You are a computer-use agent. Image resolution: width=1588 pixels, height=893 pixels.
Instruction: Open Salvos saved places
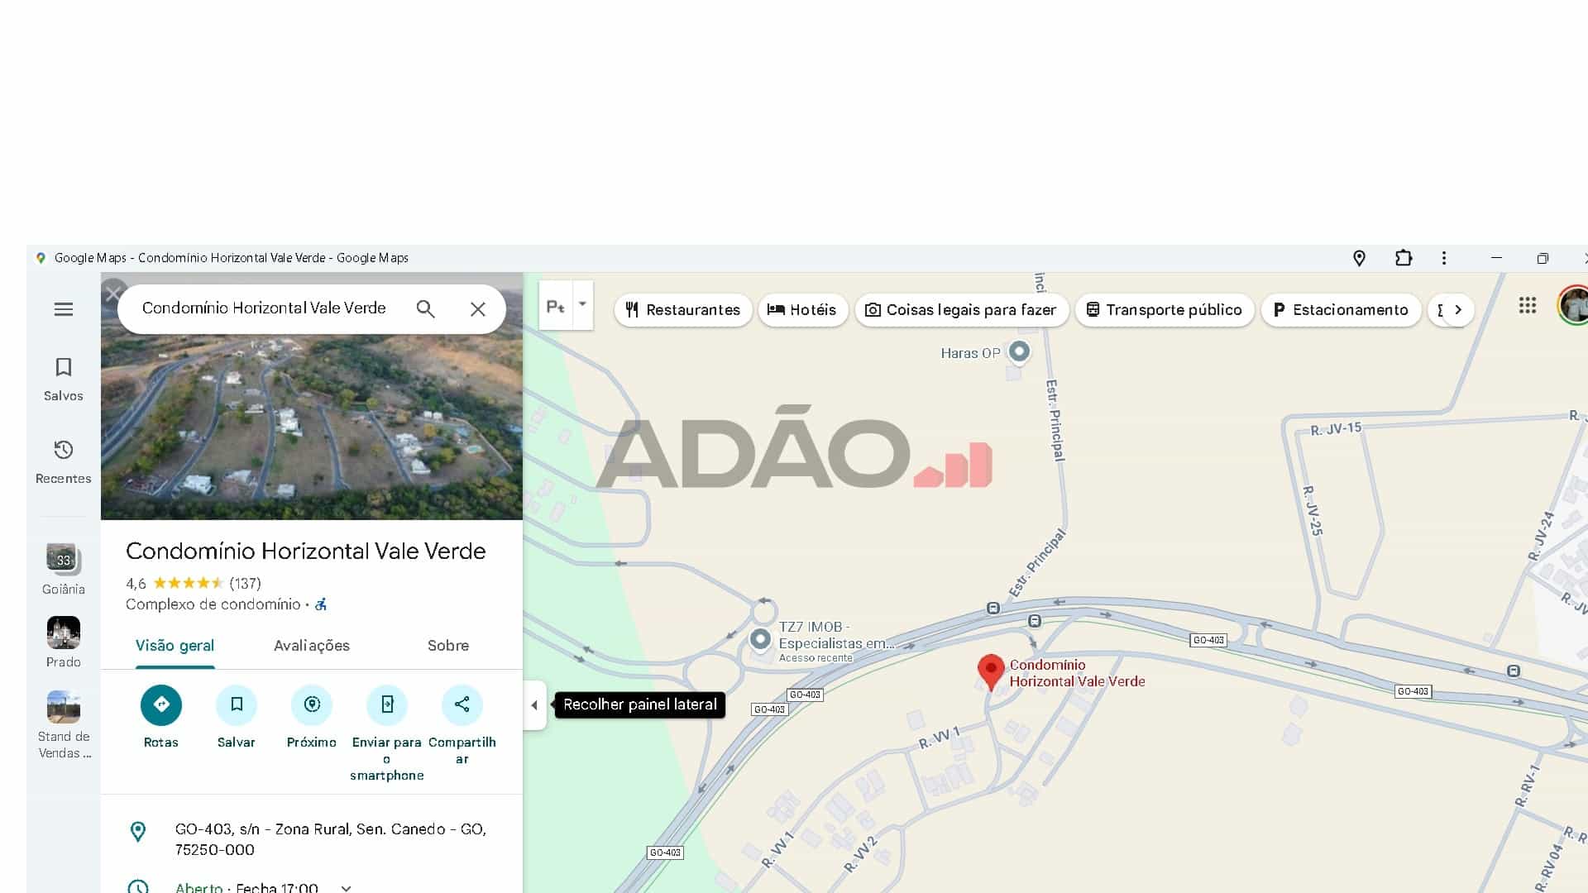point(64,380)
